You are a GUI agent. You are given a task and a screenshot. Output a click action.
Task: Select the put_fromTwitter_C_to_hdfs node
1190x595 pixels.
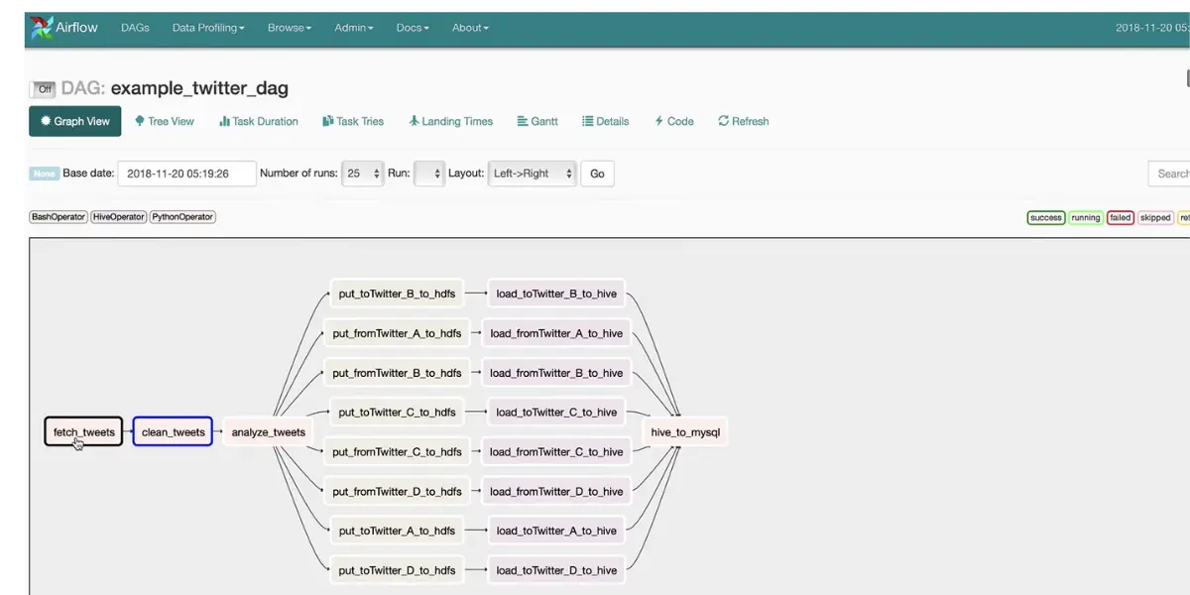point(397,451)
